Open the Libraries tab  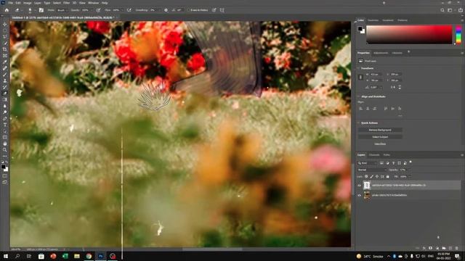click(x=397, y=53)
